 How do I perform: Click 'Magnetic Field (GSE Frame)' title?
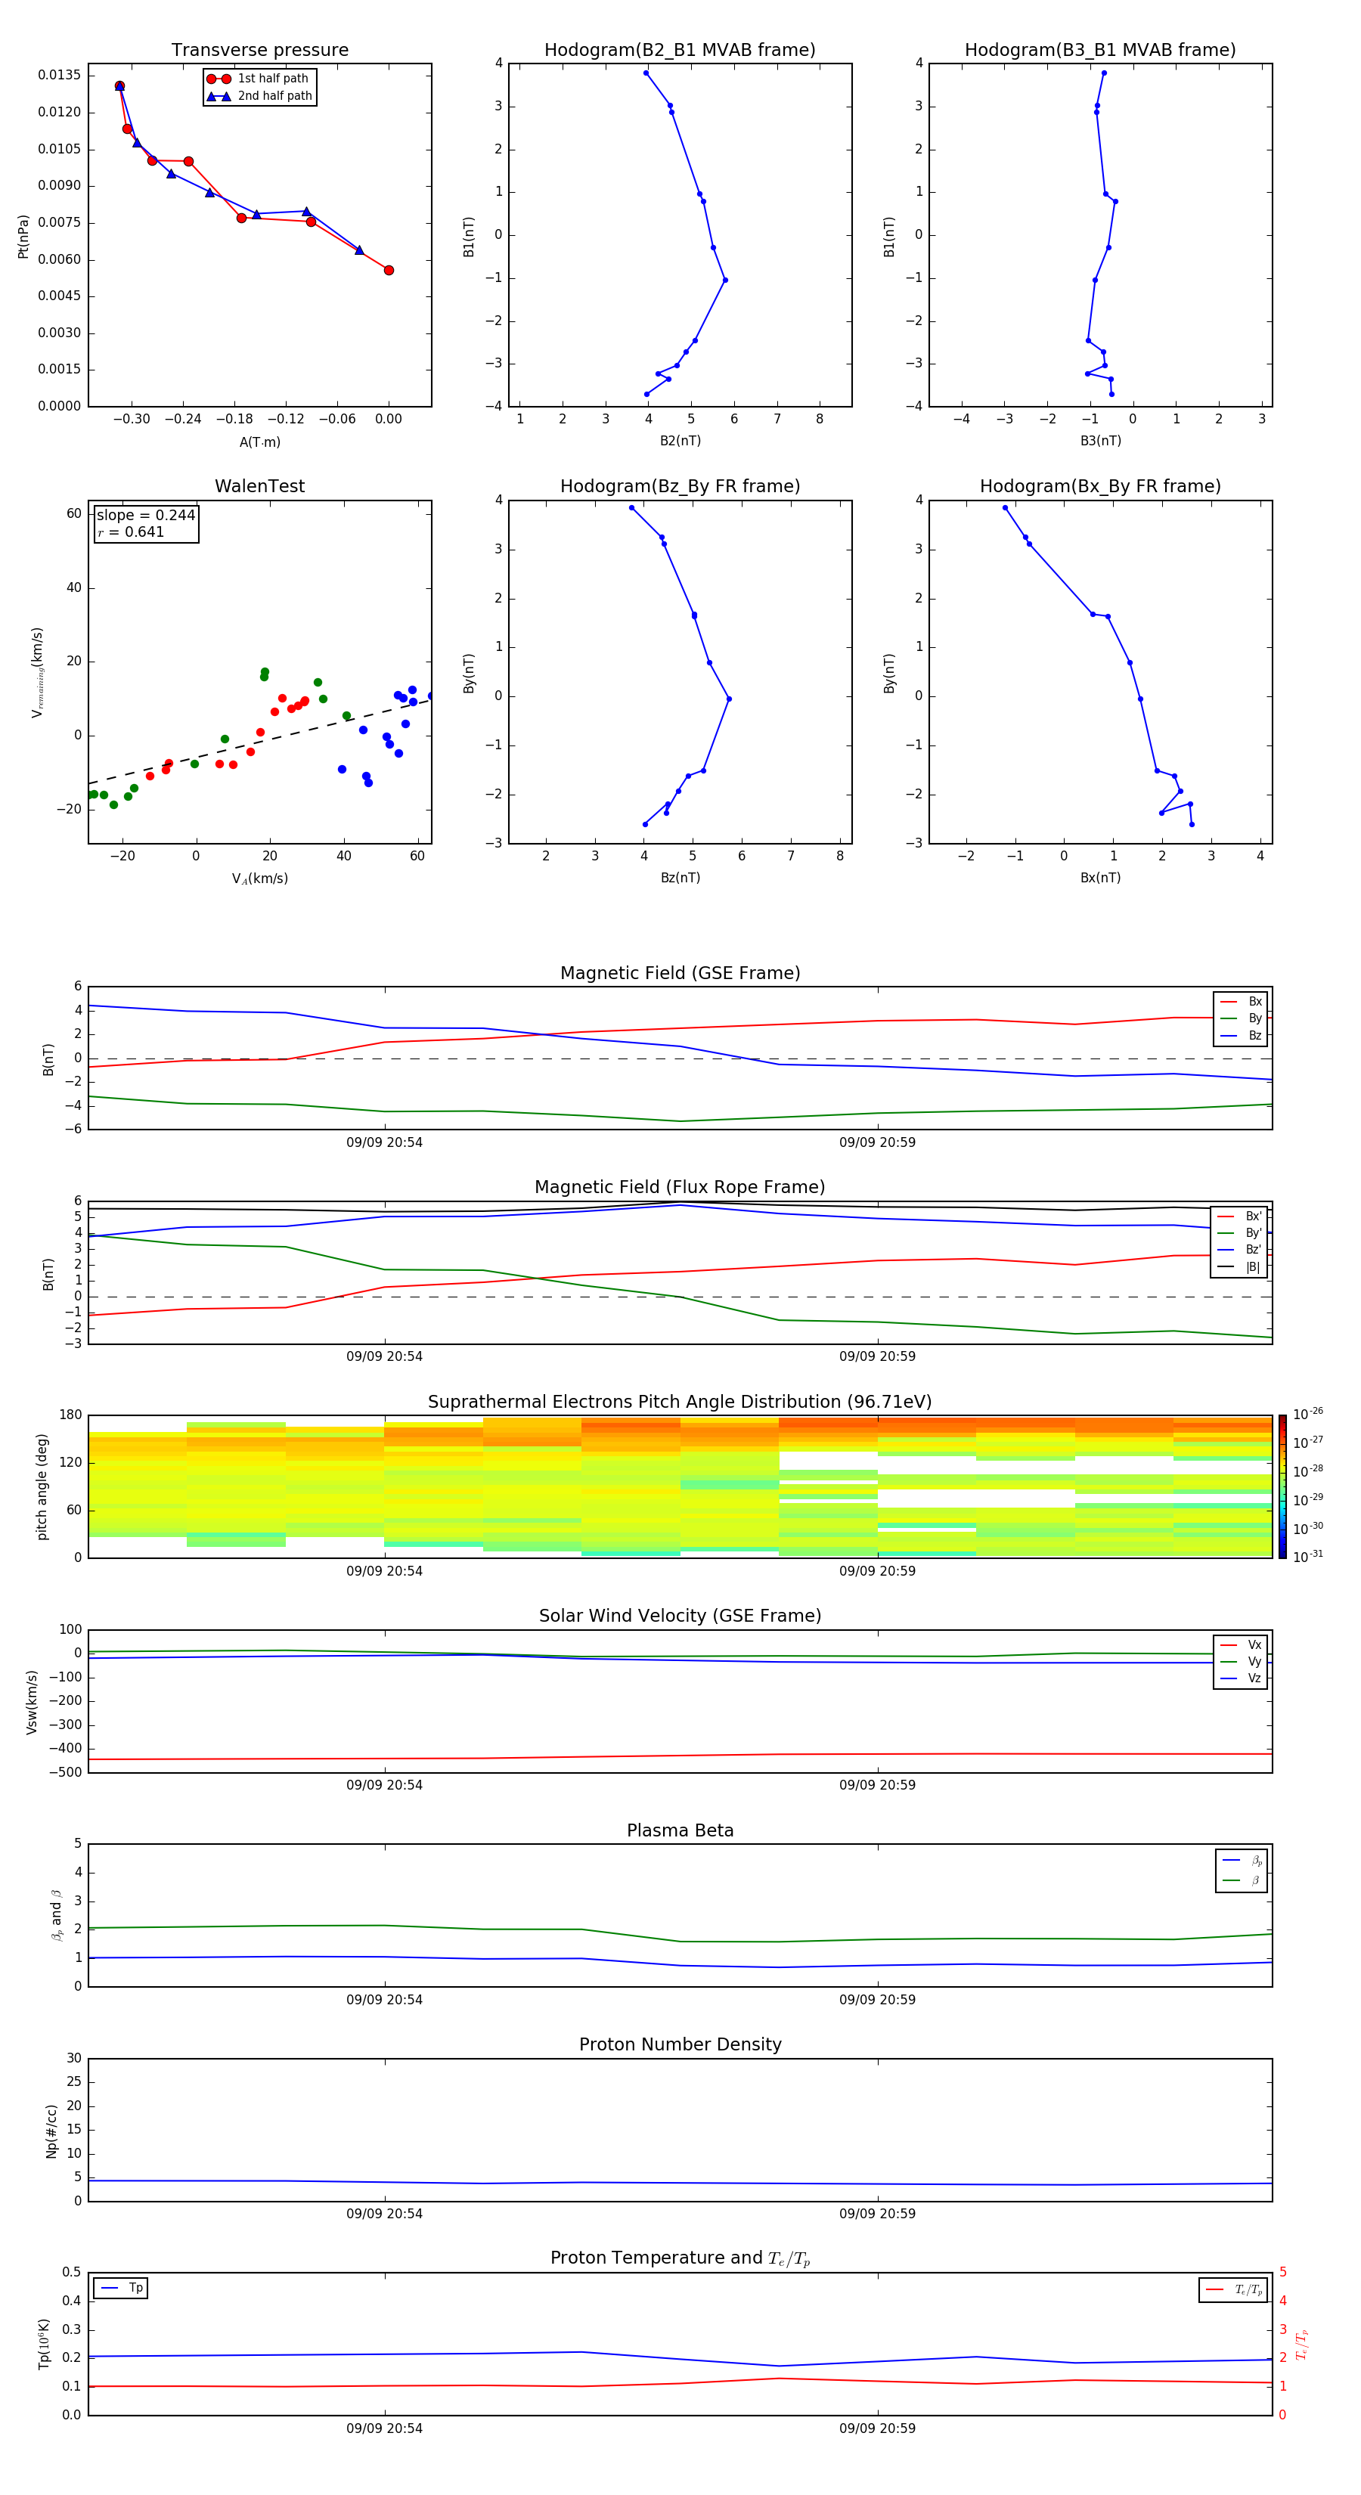point(680,973)
